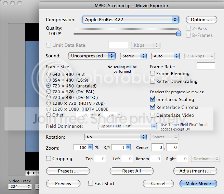Viewport: 224px width, 194px height.
Task: Click the Limit Data Rate value field
Action: pyautogui.click(x=118, y=45)
